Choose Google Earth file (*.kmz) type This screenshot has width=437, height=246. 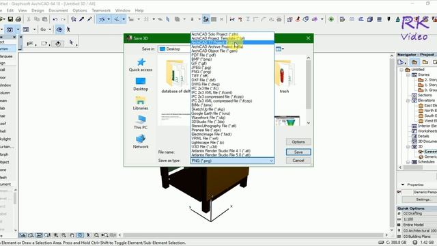click(232, 113)
